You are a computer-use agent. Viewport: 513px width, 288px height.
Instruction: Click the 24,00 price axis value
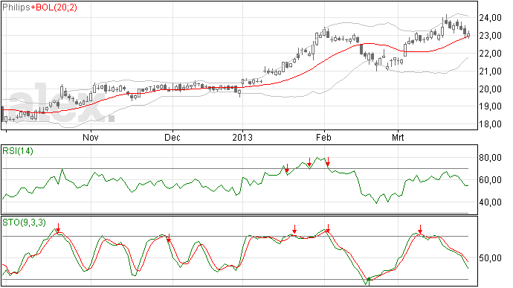490,18
